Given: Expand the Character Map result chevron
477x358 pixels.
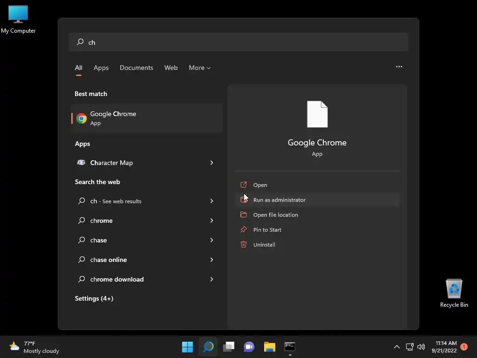Looking at the screenshot, I should (x=211, y=163).
